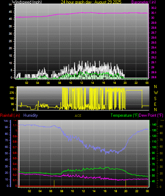The width and height of the screenshot is (165, 196).
Task: Click the AQI label between graphs
Action: click(78, 116)
